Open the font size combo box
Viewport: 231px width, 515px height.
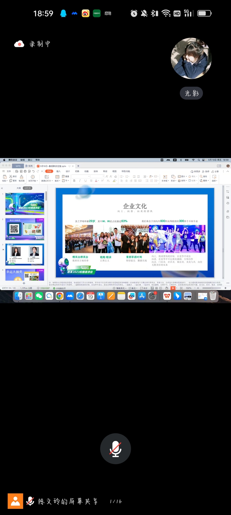97,176
